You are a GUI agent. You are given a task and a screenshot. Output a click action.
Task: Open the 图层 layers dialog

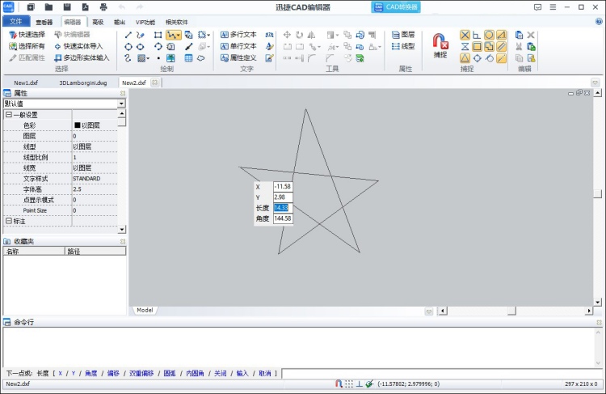[403, 35]
